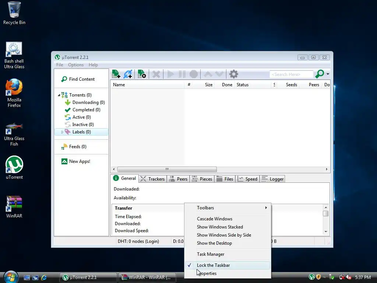Switch to the General tab

pos(124,178)
